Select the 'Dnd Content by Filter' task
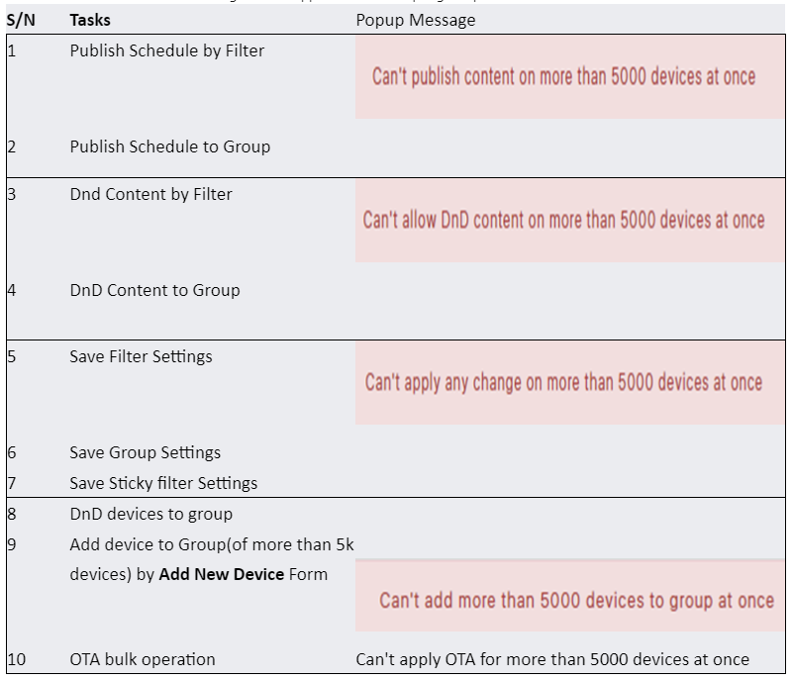 [x=150, y=194]
